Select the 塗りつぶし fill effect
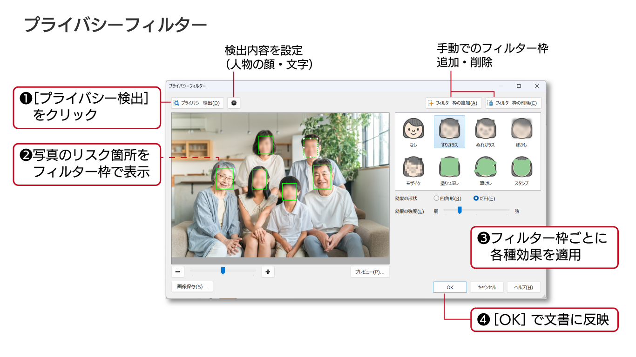Viewport: 636px width, 357px height. [449, 170]
